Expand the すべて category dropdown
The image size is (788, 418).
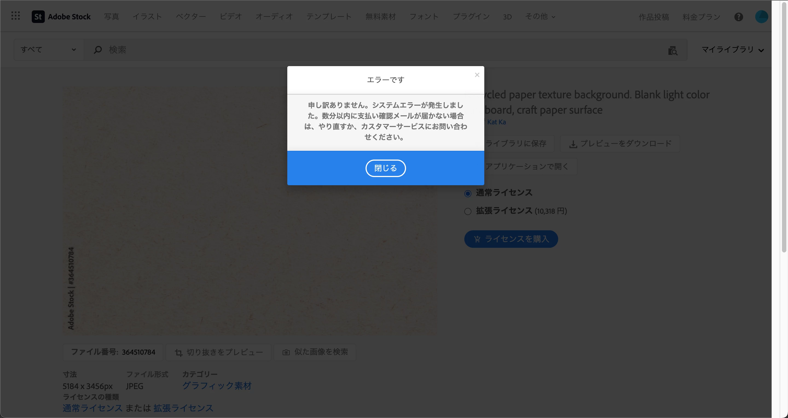[48, 49]
